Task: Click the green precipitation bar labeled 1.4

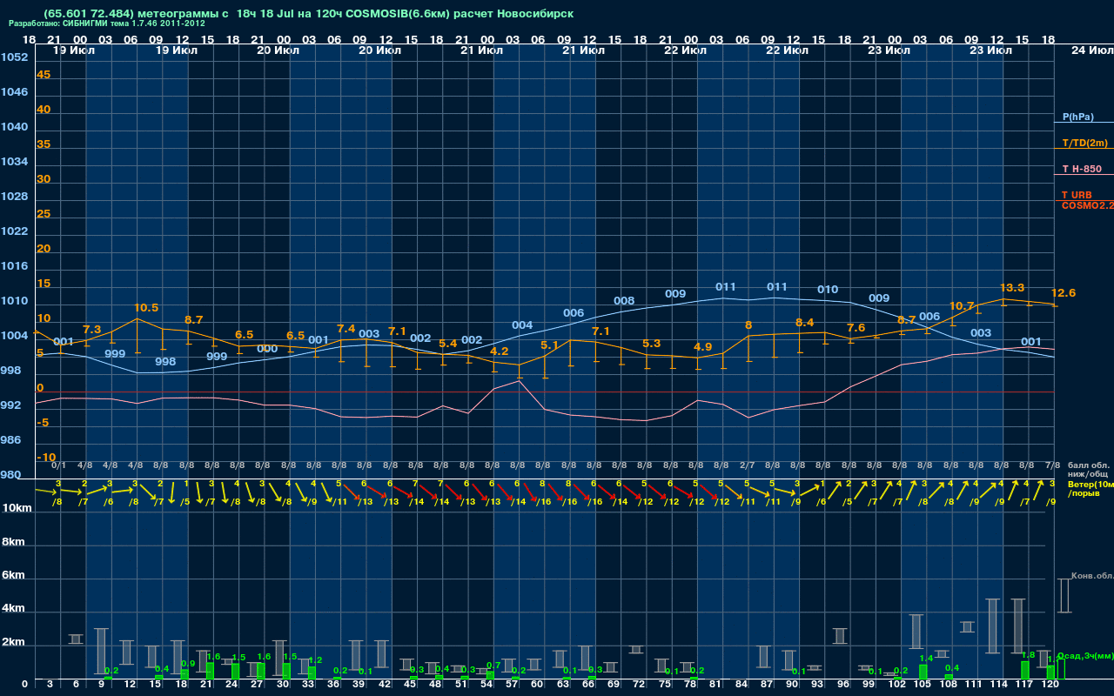Action: click(x=923, y=672)
